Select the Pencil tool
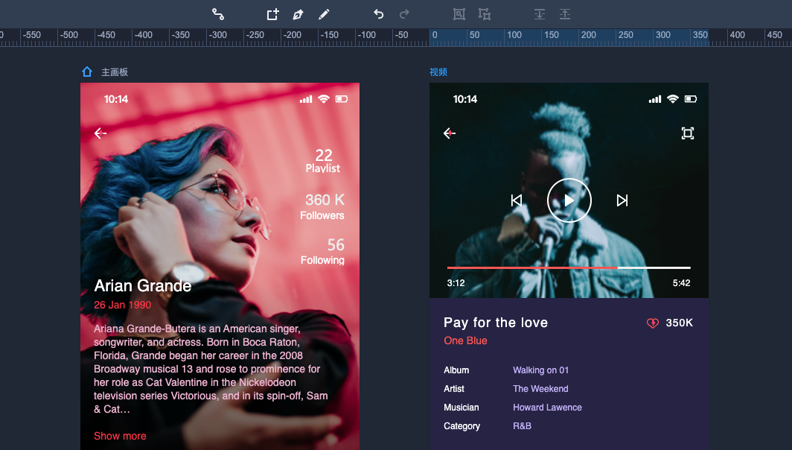This screenshot has height=450, width=792. coord(324,14)
